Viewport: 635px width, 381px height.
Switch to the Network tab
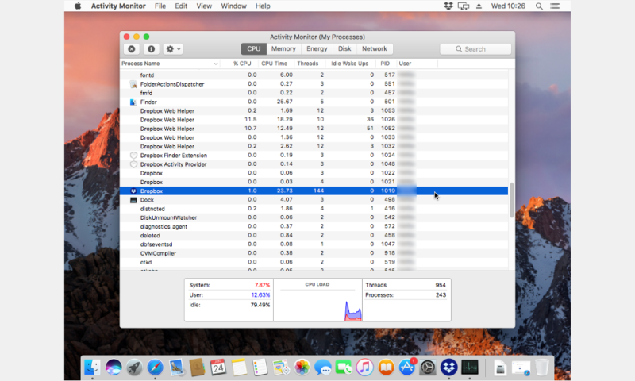(x=375, y=48)
